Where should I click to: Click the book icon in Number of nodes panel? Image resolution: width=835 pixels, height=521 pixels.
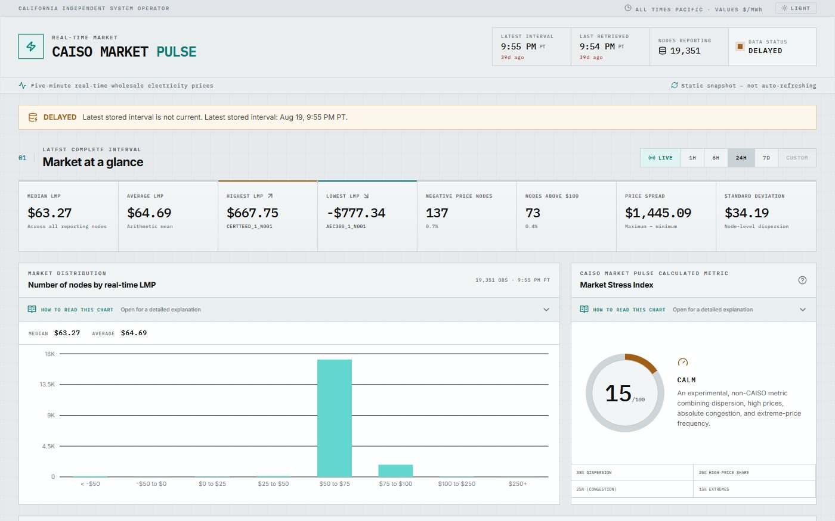click(x=32, y=310)
